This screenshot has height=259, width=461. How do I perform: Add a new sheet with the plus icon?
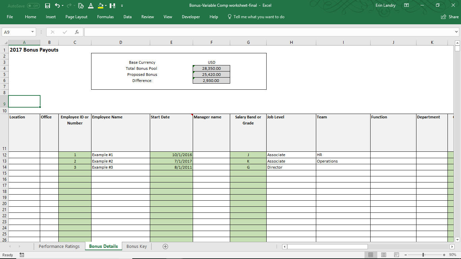tap(165, 246)
